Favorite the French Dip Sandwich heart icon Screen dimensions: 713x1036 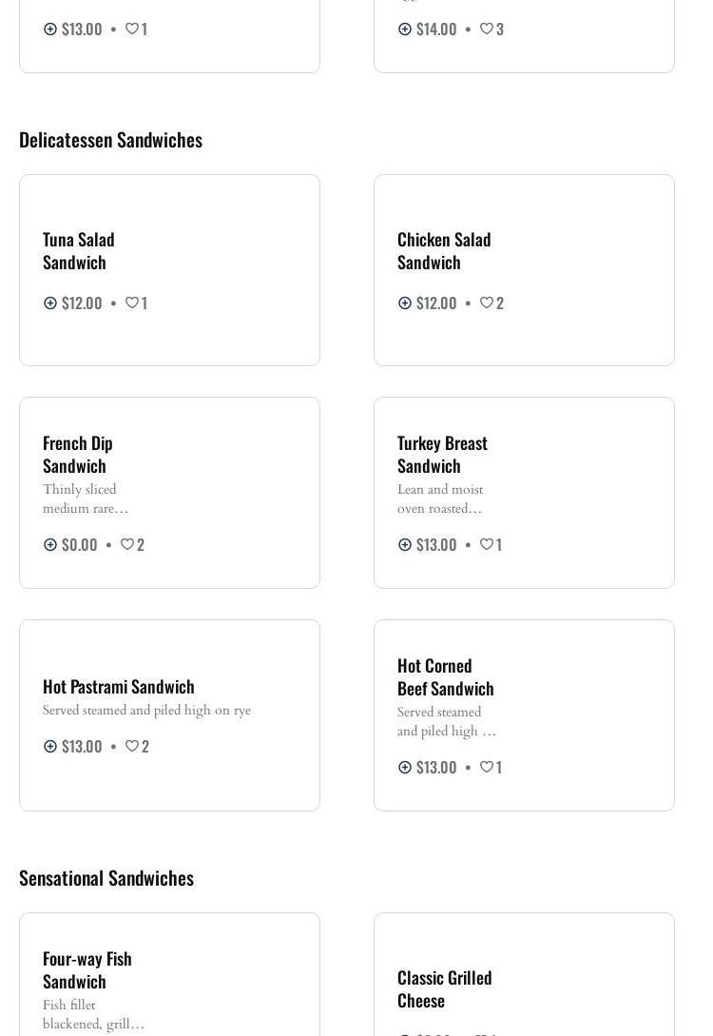click(x=126, y=544)
